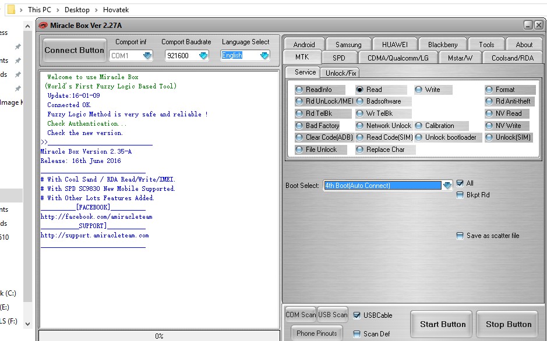Viewport: 547px width, 341px height.
Task: Click Desktop in the breadcrumb path
Action: (77, 9)
